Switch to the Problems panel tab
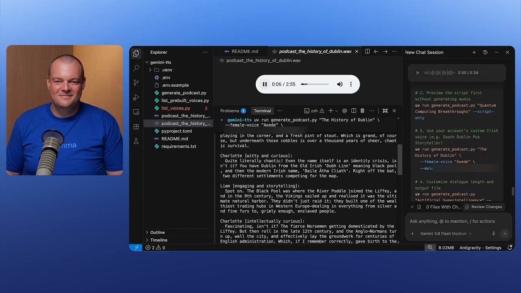Viewport: 521px width, 293px height. 233,111
